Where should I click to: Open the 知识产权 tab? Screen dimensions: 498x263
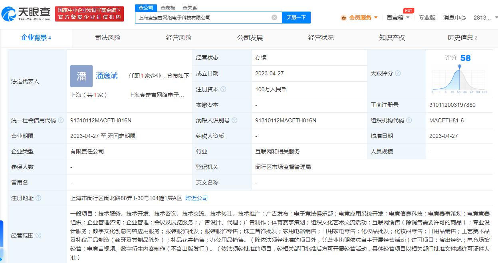[x=392, y=38]
